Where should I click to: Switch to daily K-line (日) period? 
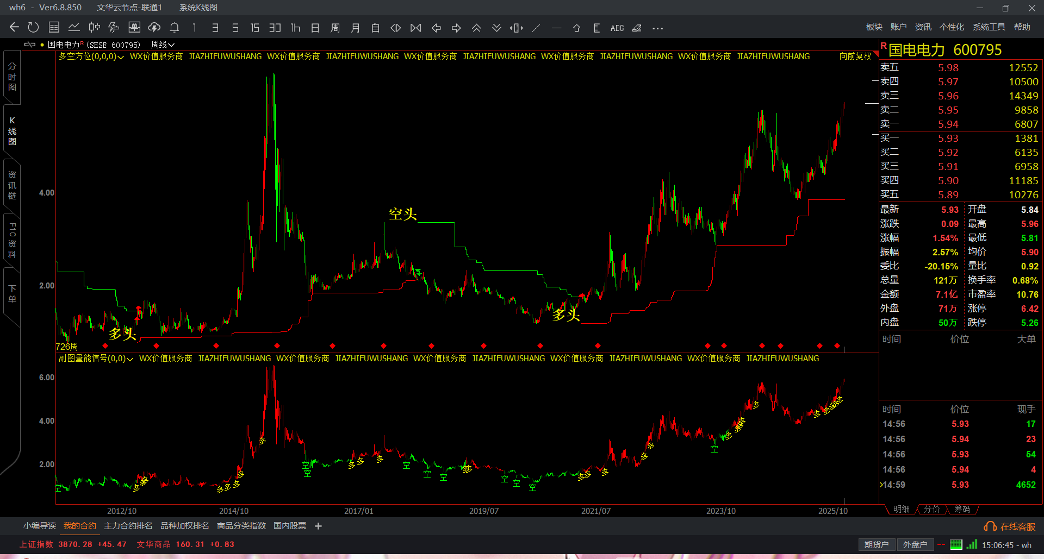click(315, 28)
